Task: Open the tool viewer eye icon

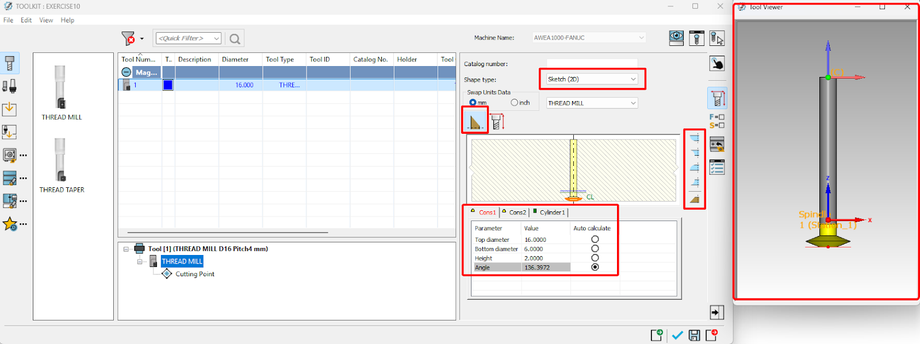Action: point(676,38)
